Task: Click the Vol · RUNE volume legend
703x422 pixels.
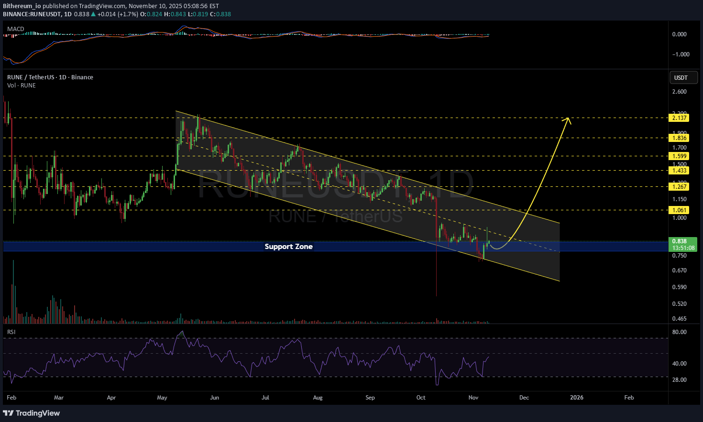Action: (21, 86)
